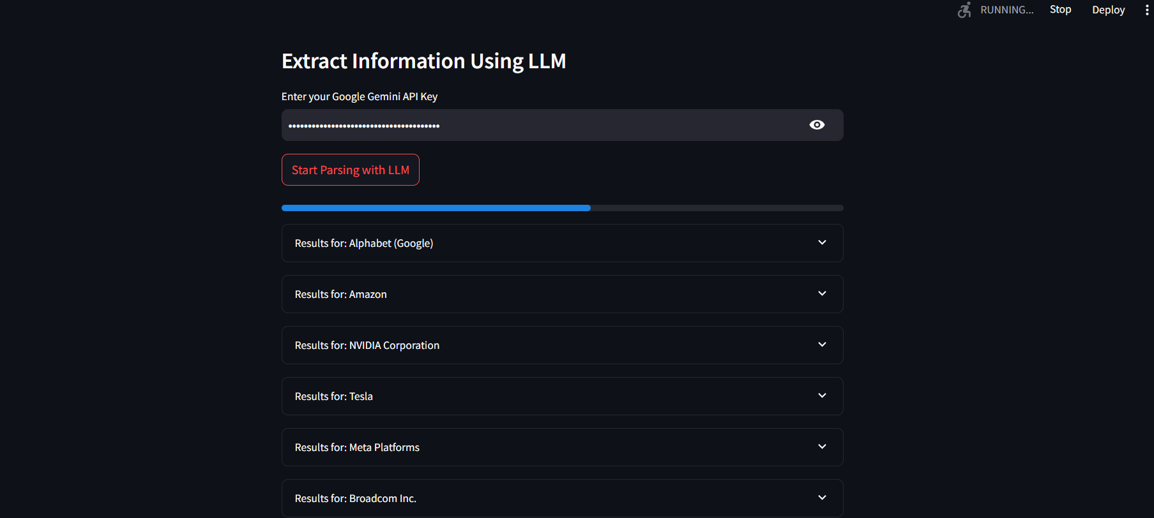Screen dimensions: 1154x518
Task: Click the parsing progress bar
Action: (563, 208)
